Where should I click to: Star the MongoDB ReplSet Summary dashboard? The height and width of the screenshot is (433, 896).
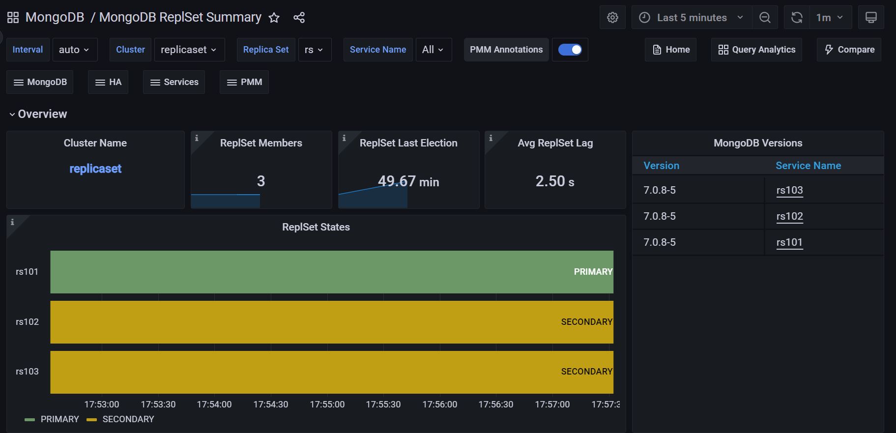coord(274,18)
